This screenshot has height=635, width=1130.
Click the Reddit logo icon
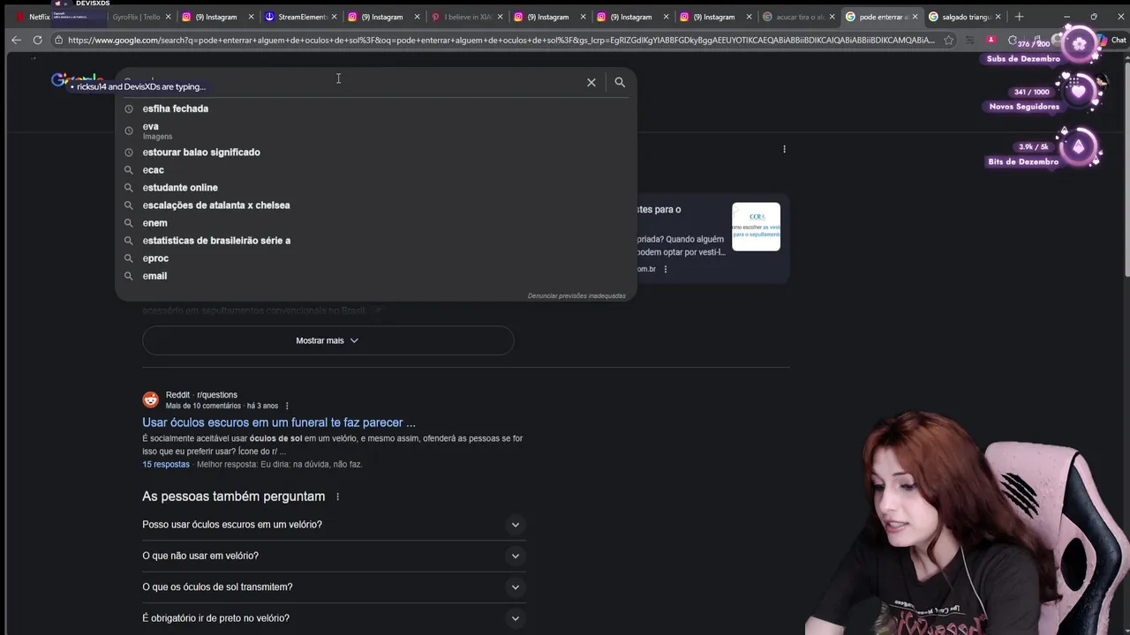(151, 400)
